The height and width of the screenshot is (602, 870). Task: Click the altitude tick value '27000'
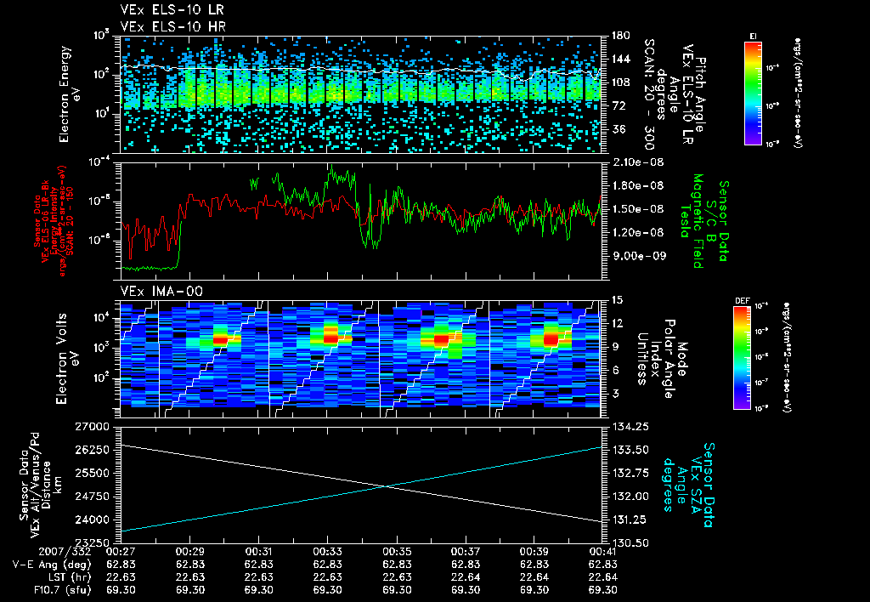[x=93, y=427]
